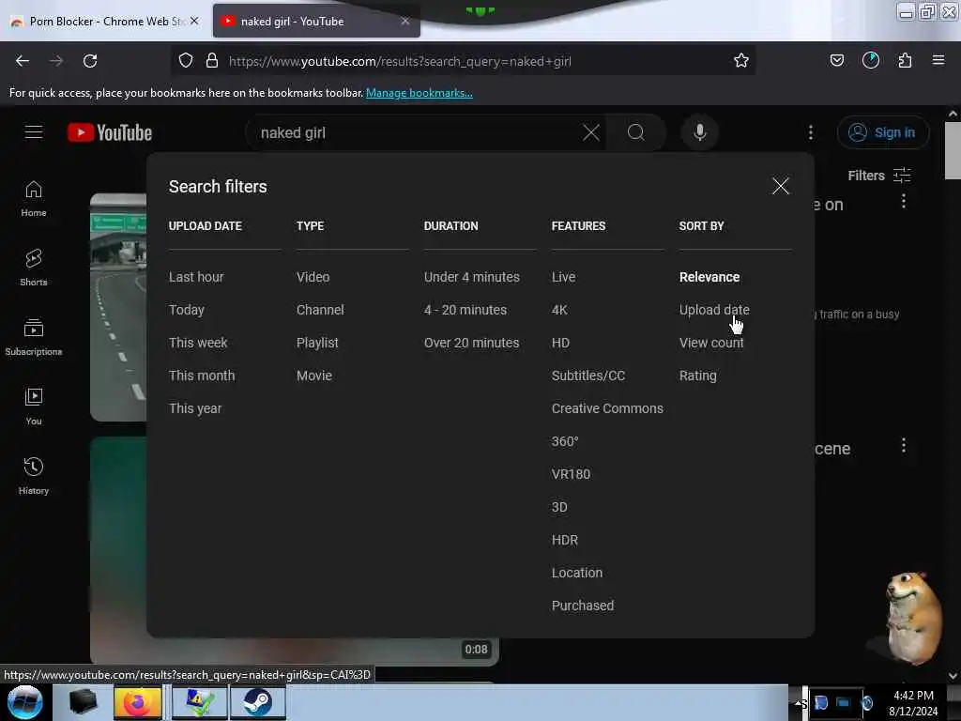This screenshot has height=721, width=961.
Task: Enable the Creative Commons filter
Action: 607,407
